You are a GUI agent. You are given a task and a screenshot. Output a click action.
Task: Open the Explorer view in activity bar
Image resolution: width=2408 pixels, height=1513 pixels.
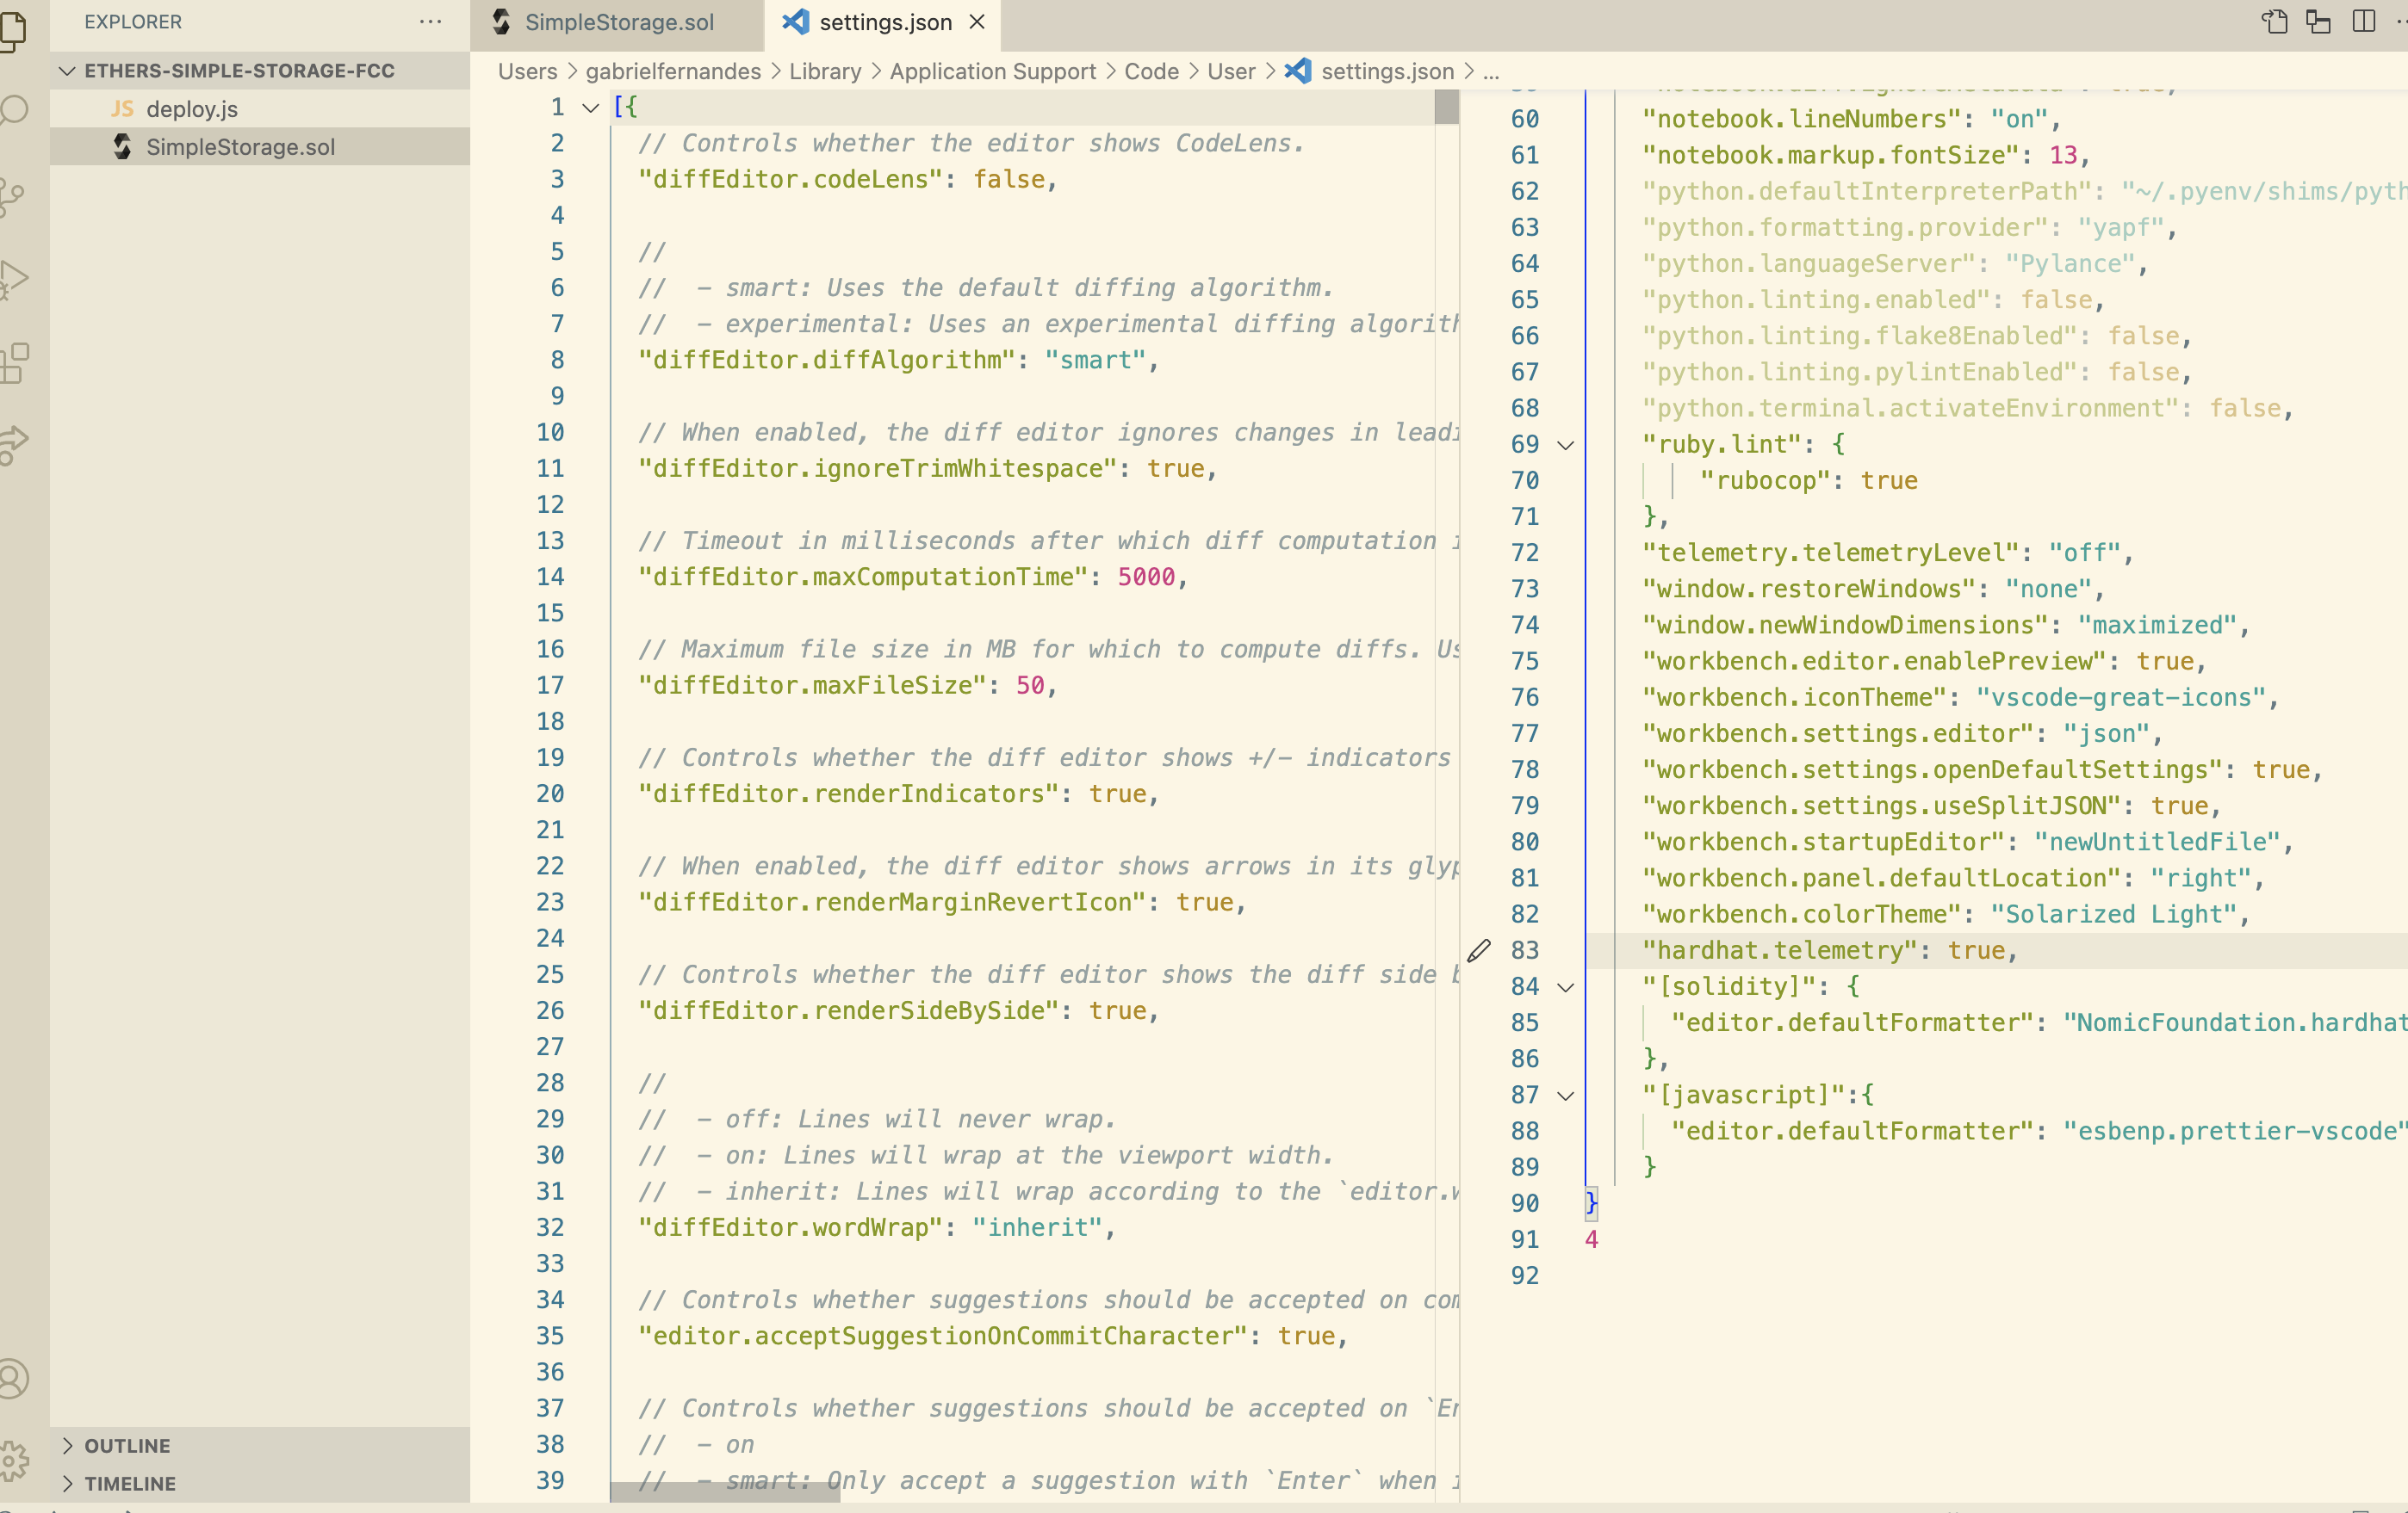point(12,30)
